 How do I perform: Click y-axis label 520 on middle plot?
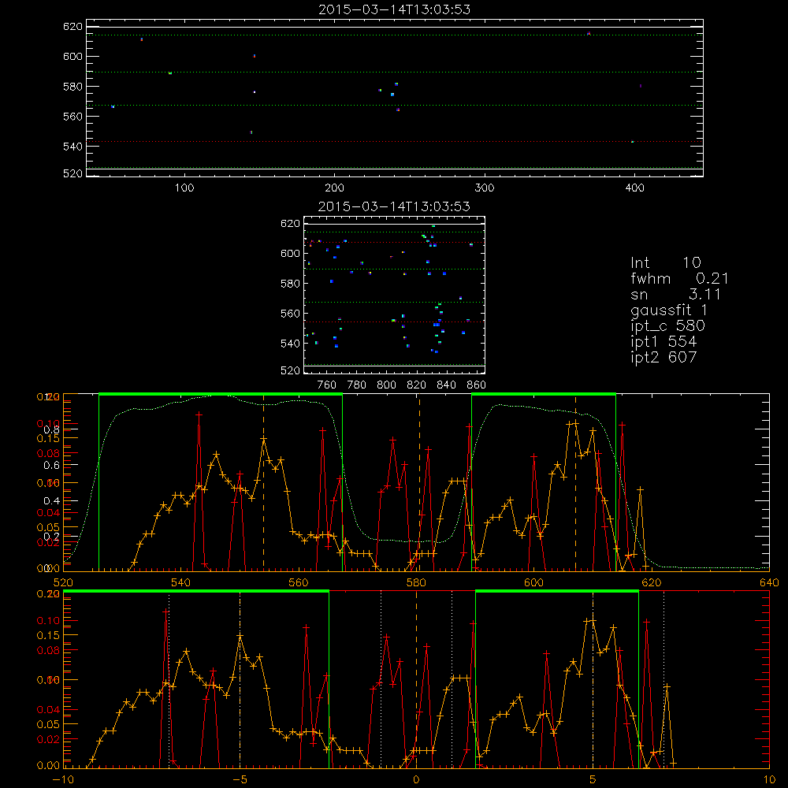pyautogui.click(x=290, y=370)
